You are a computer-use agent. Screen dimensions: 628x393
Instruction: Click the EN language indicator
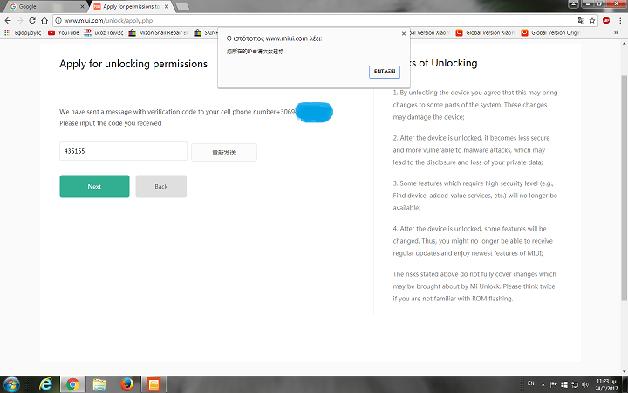[530, 383]
